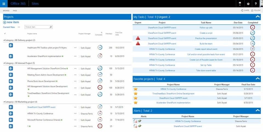263x132 pixels.
Task: Click the plus icon for new item
Action: click(5, 22)
